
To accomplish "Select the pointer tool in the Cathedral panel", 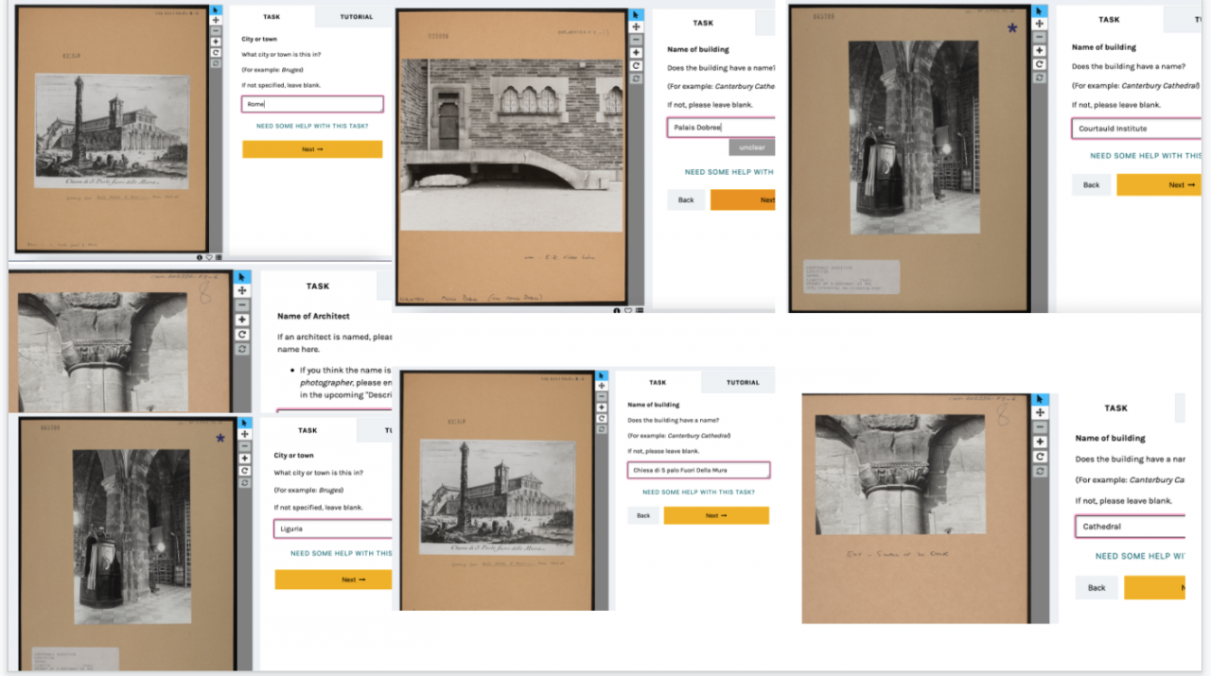I will (x=1041, y=399).
